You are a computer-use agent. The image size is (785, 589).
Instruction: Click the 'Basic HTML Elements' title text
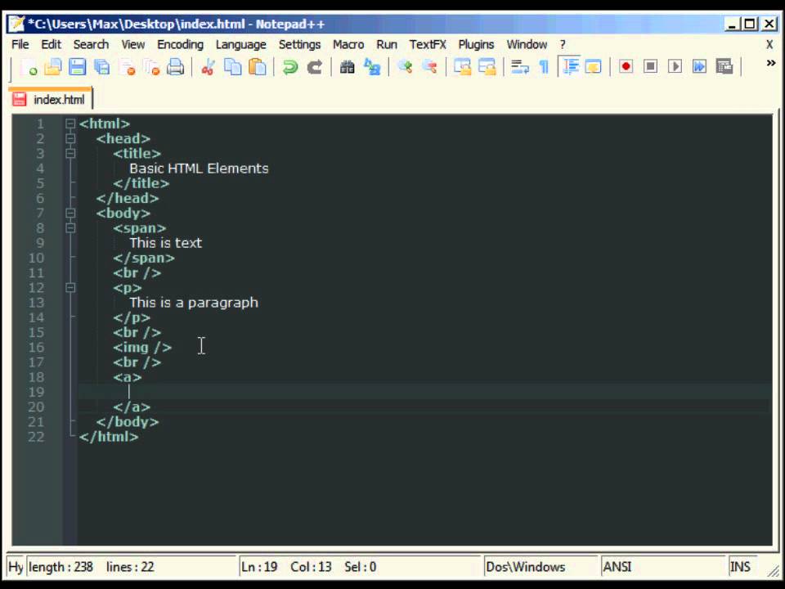click(x=199, y=169)
